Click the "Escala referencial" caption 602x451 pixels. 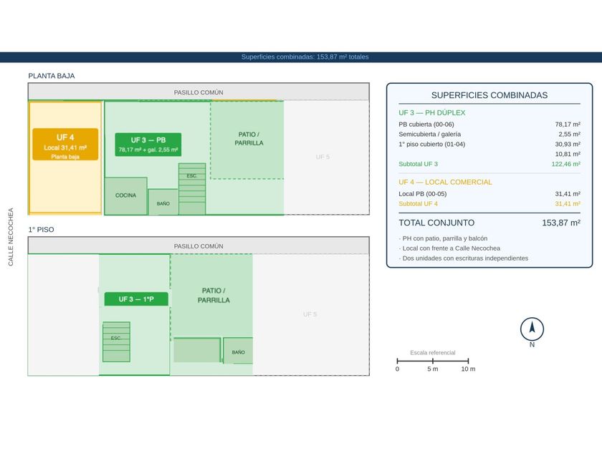click(x=433, y=352)
